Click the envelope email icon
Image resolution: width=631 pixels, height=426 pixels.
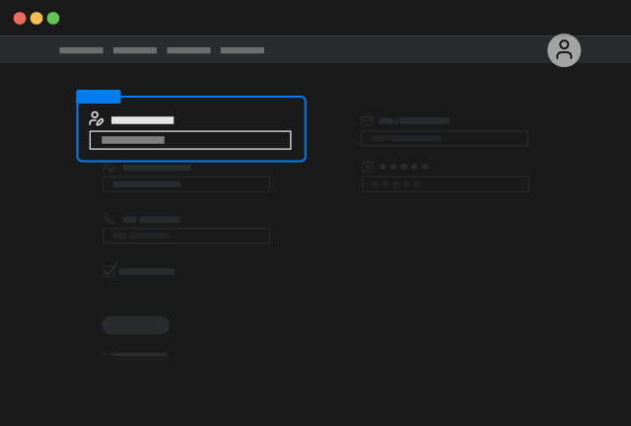(x=367, y=120)
